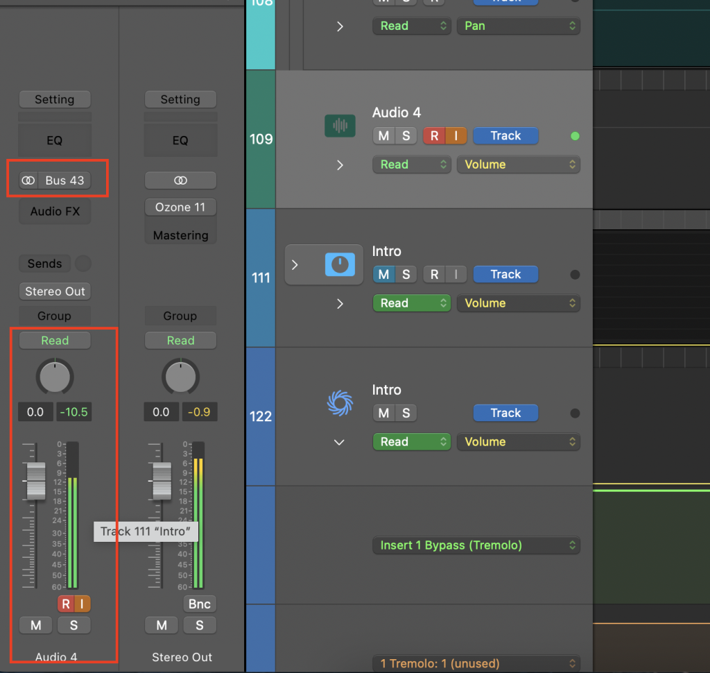Click the grey status dot on track 111

[x=575, y=275]
